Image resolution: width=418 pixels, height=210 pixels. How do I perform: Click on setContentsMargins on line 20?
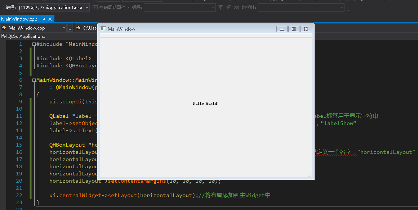[x=137, y=181]
